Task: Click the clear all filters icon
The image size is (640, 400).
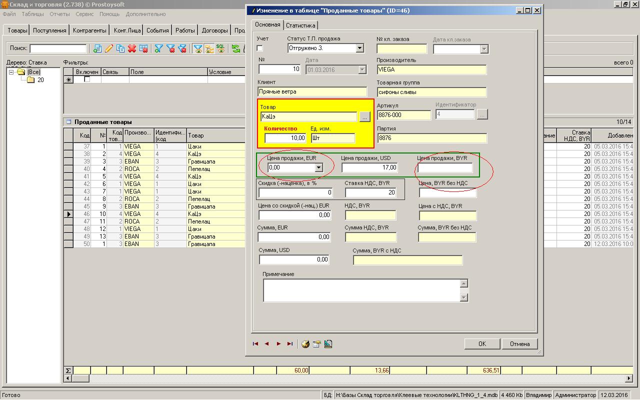Action: click(x=182, y=48)
